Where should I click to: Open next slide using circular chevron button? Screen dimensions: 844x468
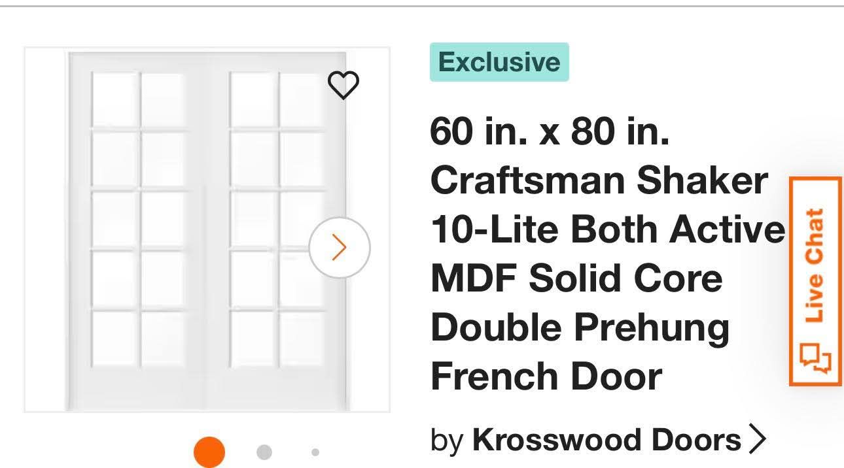pos(339,247)
